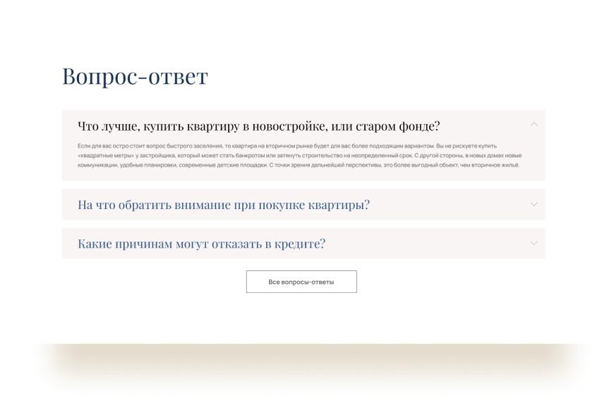Click empty space in second question row

452,205
